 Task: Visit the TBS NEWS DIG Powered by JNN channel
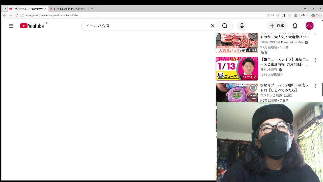pos(282,42)
